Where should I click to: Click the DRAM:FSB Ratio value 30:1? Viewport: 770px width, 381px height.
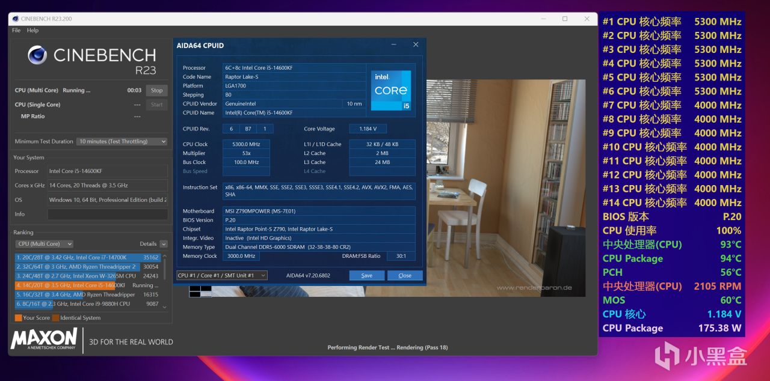(401, 256)
